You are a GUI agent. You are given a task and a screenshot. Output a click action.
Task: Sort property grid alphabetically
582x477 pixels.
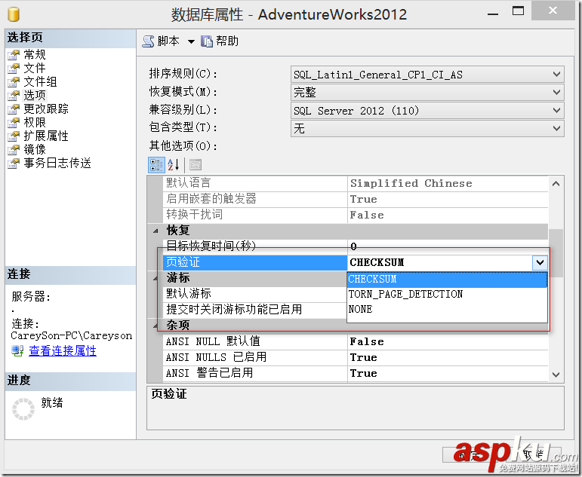click(174, 165)
